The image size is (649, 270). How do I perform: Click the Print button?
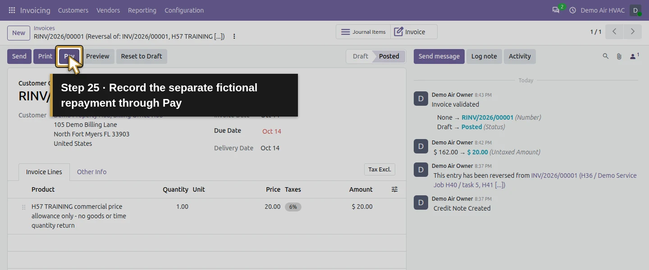click(45, 56)
